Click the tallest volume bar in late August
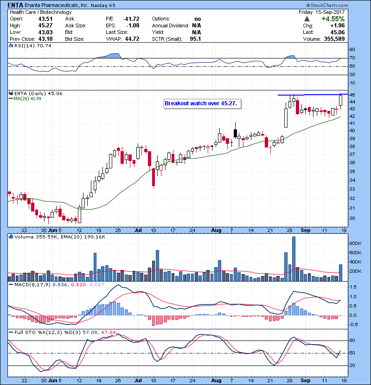The width and height of the screenshot is (371, 385). 294,259
